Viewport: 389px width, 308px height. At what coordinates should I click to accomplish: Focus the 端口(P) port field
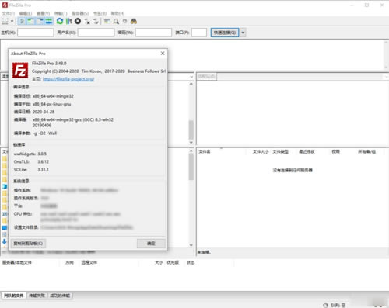[x=199, y=33]
